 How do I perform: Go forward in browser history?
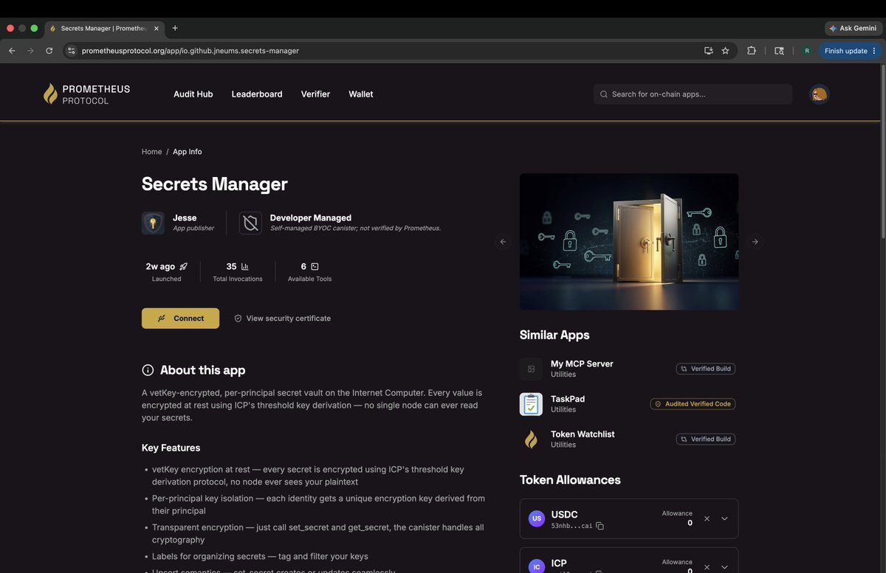(30, 51)
